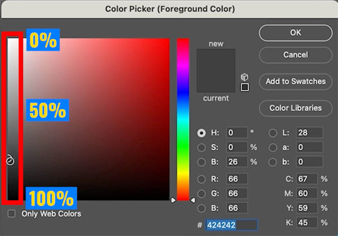Click the Cancel button
The width and height of the screenshot is (338, 236).
click(x=296, y=55)
